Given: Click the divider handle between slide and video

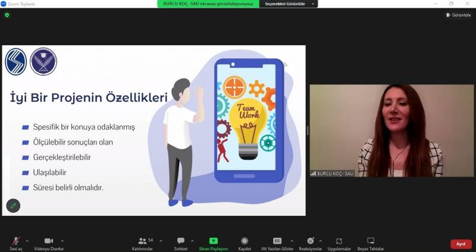Looking at the screenshot, I should pyautogui.click(x=308, y=131).
